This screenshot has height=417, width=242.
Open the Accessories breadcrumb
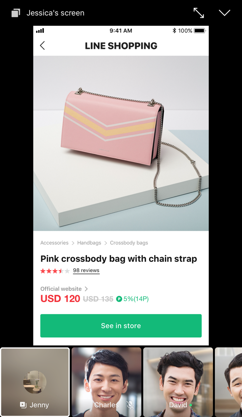pyautogui.click(x=54, y=243)
